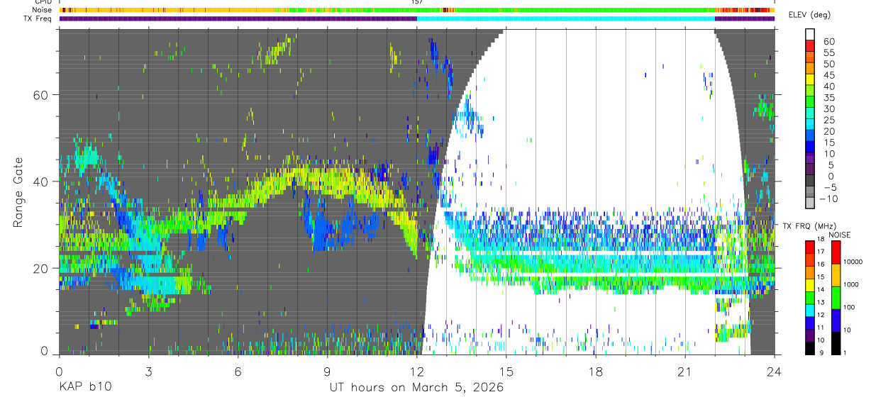Click x-axis tick label 12
Image resolution: width=871 pixels, height=402 pixels.
416,372
